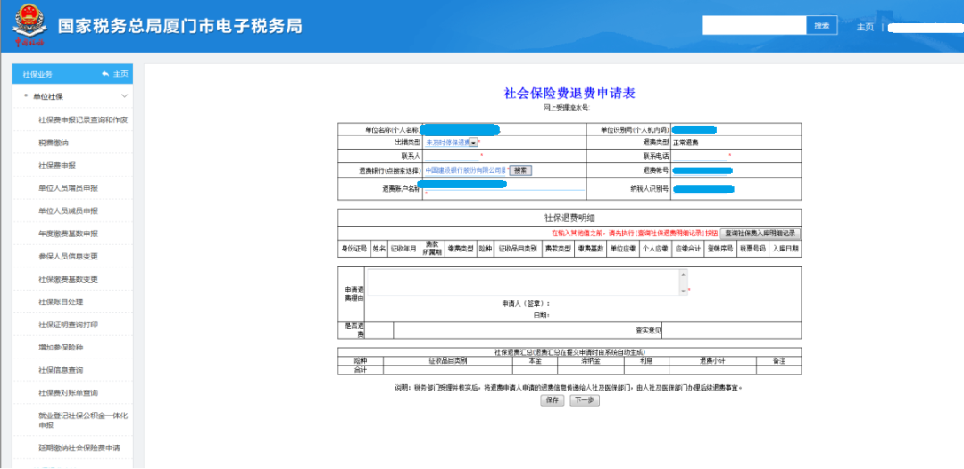Image resolution: width=964 pixels, height=469 pixels.
Task: Open 社保账目处理 in sidebar
Action: point(61,301)
